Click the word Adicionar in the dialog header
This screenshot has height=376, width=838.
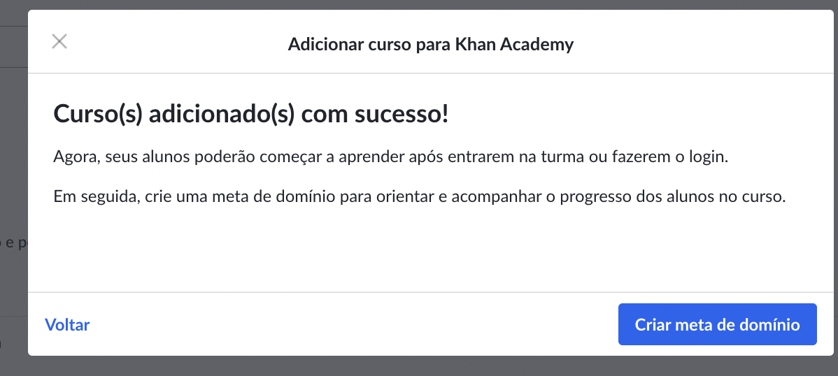pos(325,44)
